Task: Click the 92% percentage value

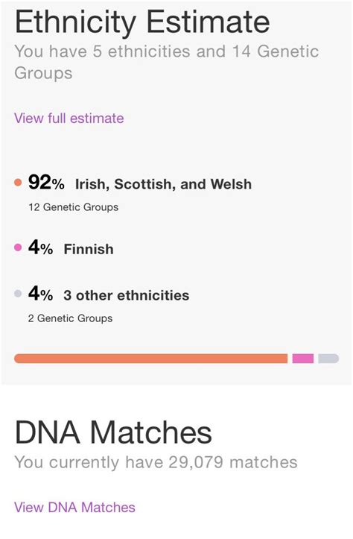Action: (46, 183)
